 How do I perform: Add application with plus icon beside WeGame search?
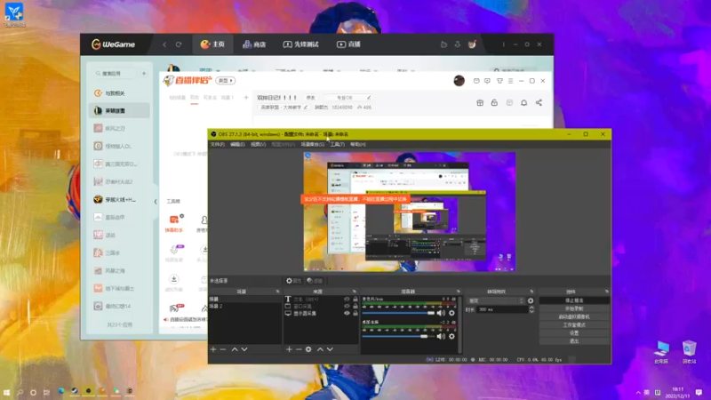144,73
